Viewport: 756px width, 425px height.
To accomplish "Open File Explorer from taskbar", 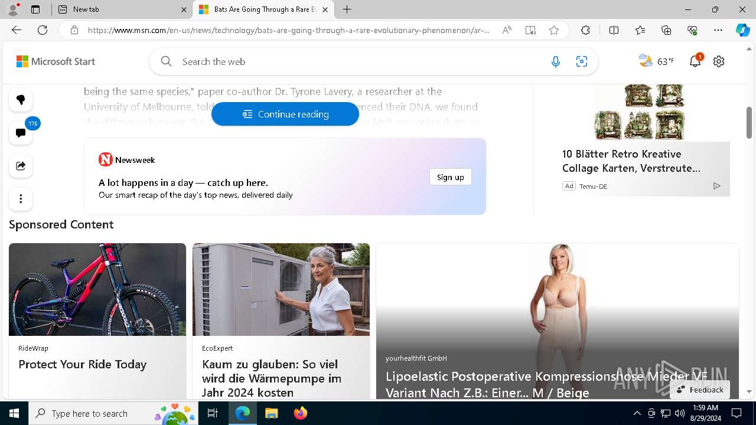I will (271, 413).
